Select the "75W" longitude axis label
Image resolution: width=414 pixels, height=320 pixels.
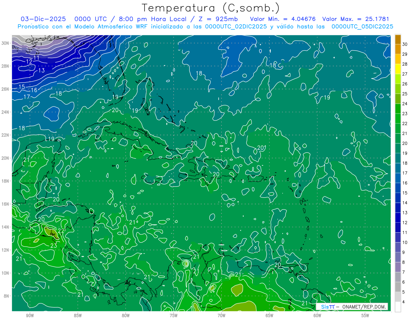[x=174, y=316]
